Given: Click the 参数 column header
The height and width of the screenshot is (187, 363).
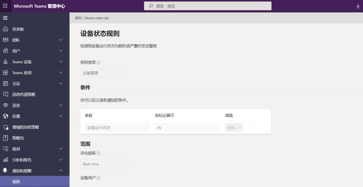Looking at the screenshot, I should click(x=89, y=115).
